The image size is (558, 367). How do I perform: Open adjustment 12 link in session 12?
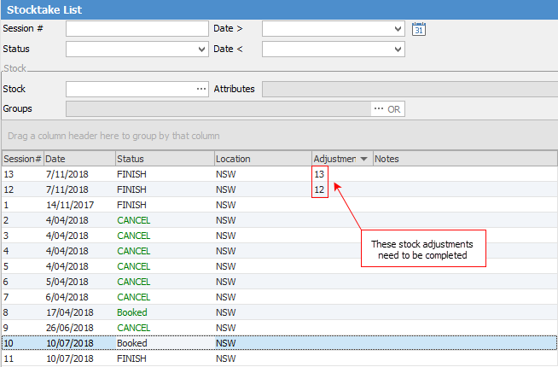319,189
